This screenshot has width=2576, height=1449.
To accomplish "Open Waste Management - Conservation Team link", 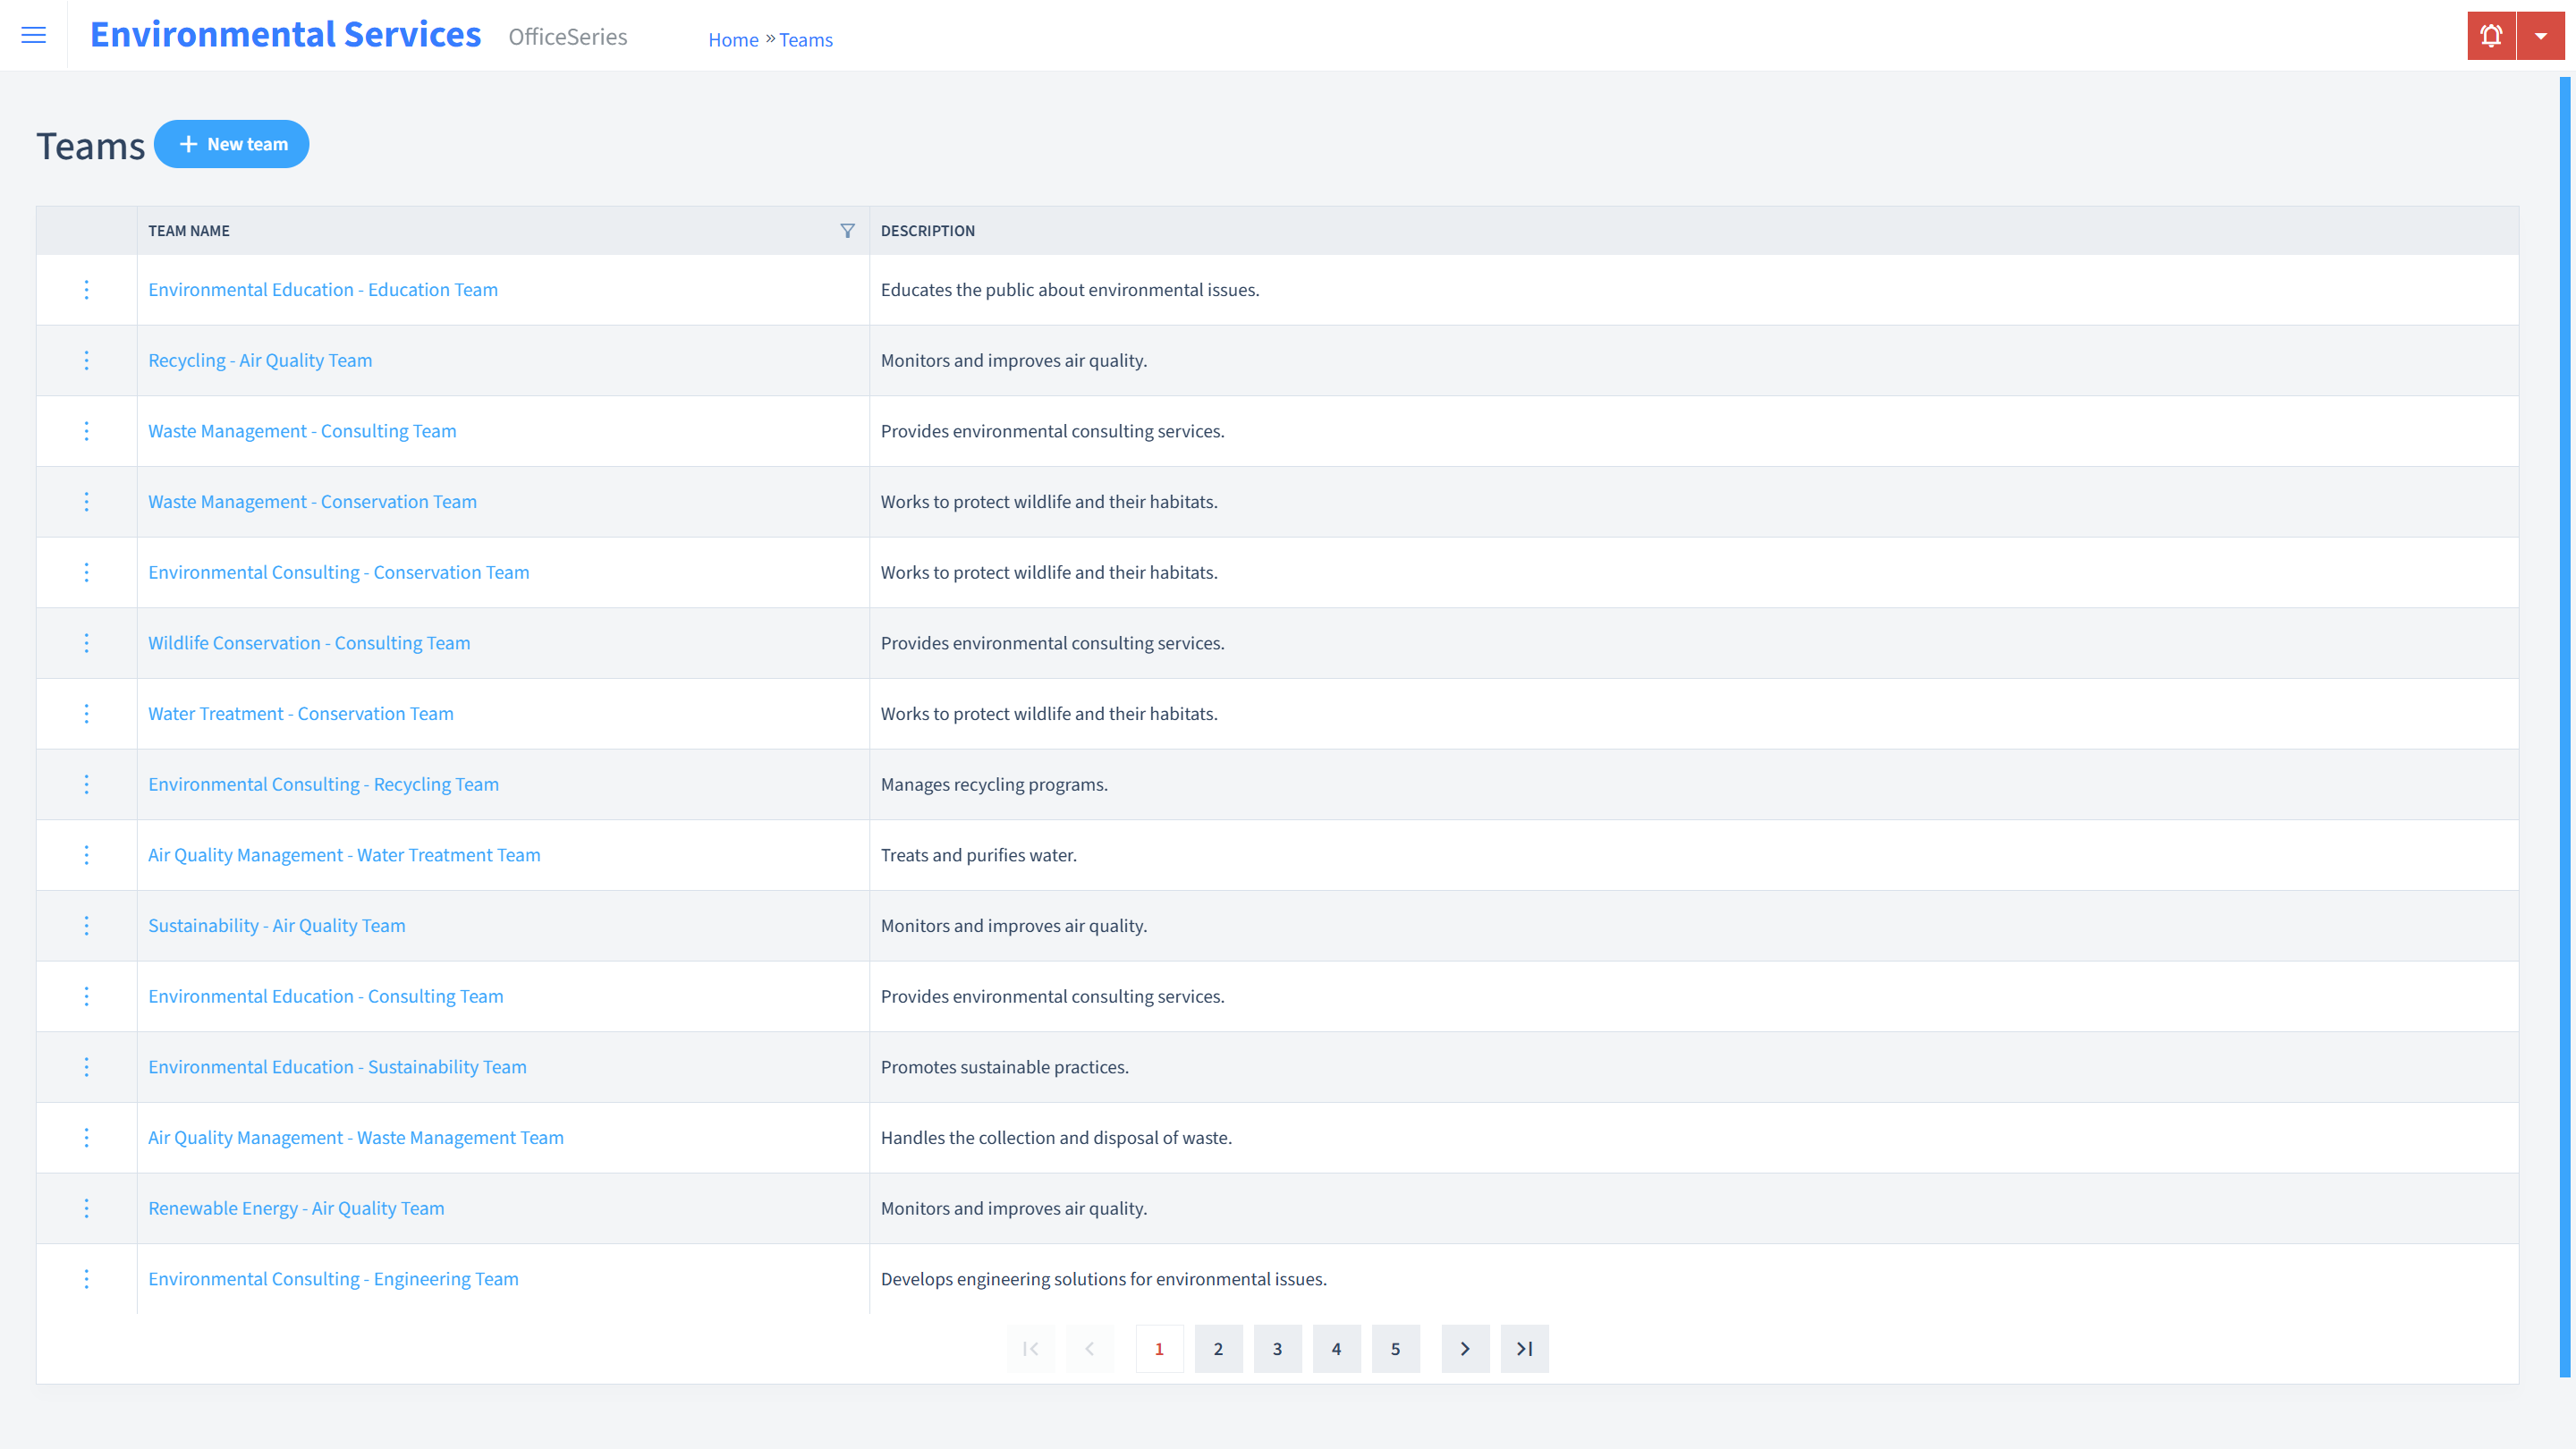I will pyautogui.click(x=312, y=502).
